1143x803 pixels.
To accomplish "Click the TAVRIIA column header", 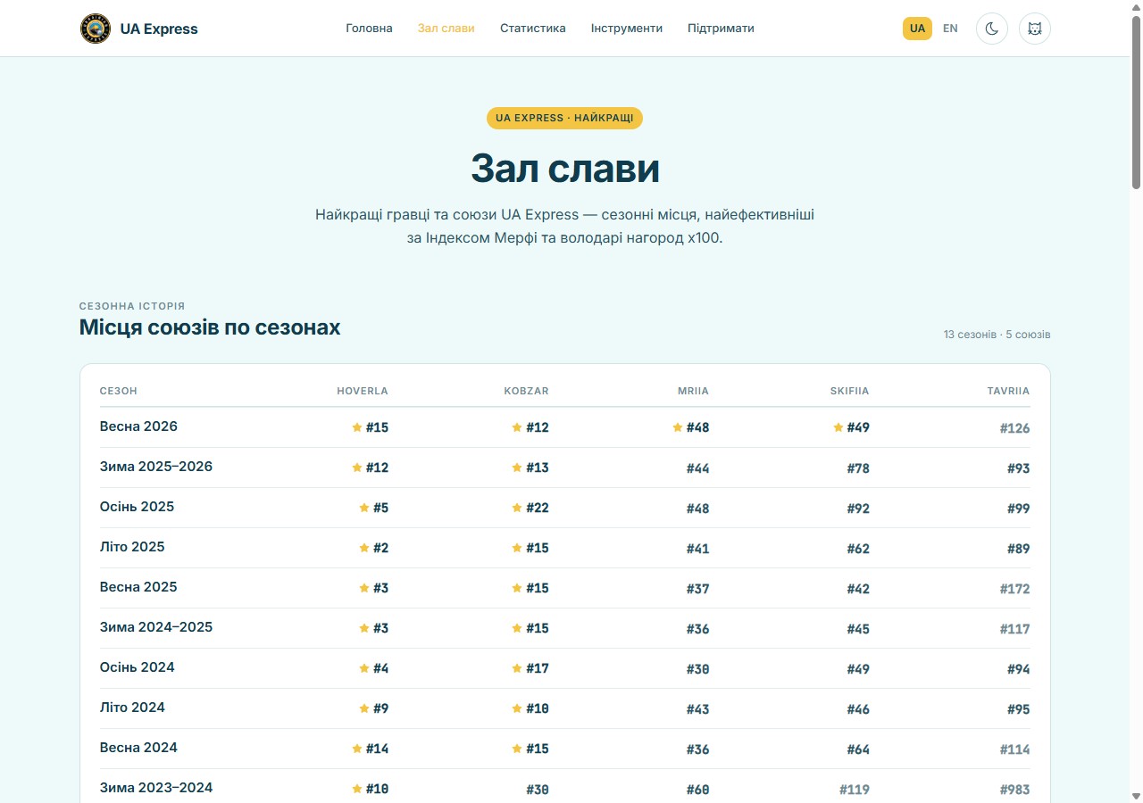I will pos(1008,391).
